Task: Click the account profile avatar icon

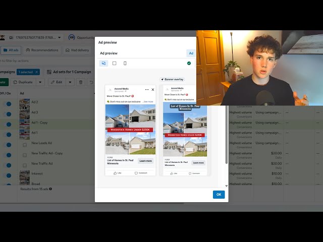Action: 2,37
